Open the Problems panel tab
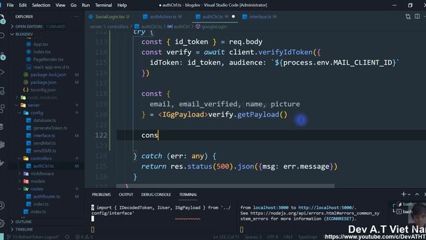426x240 pixels. 101,195
